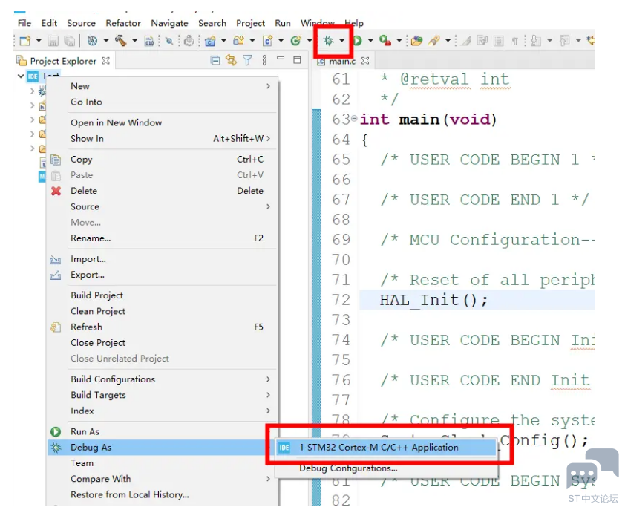
Task: Click the New file toolbar icon
Action: tap(25, 41)
